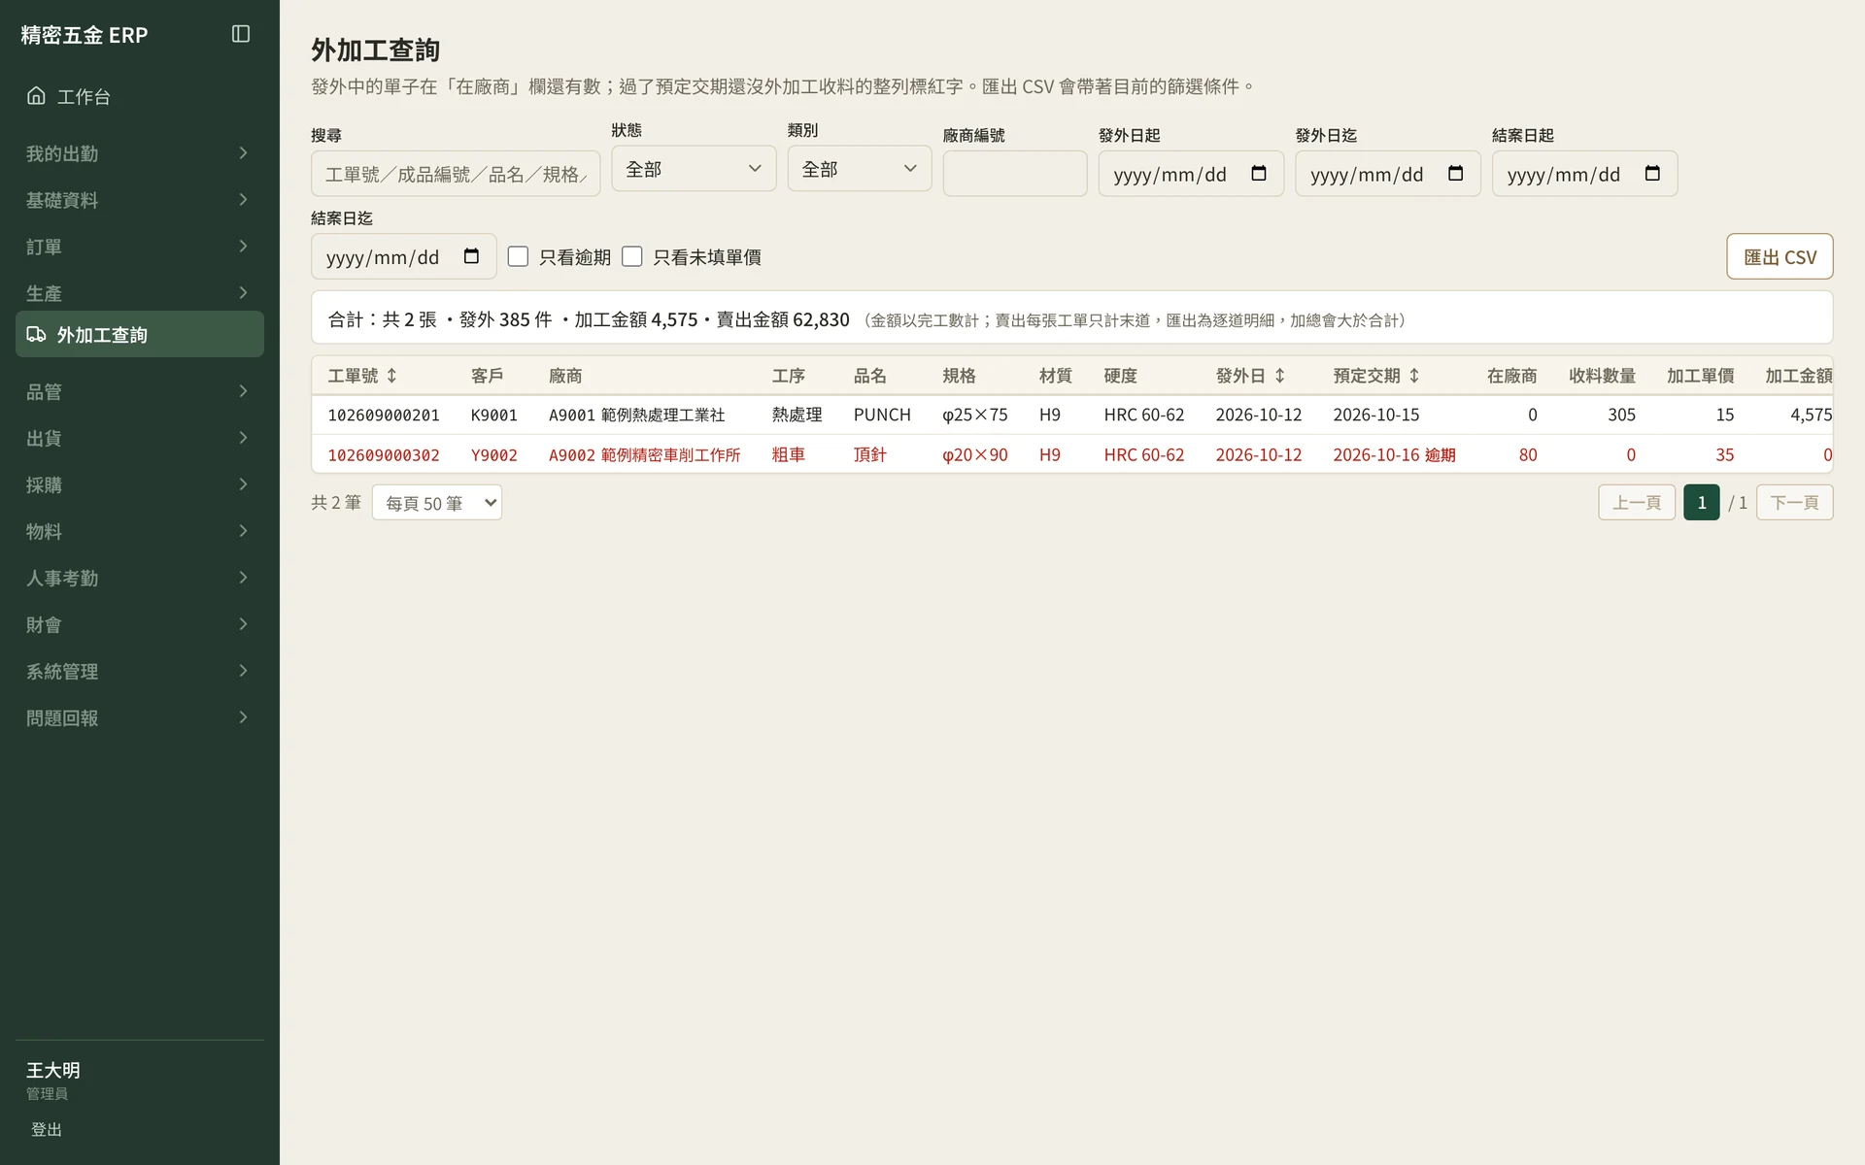Expand the 生產 sidebar section
This screenshot has width=1865, height=1165.
139,293
